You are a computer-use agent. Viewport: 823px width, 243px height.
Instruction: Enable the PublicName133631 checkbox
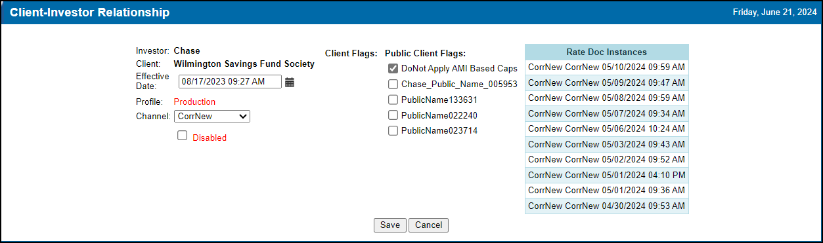click(x=393, y=100)
